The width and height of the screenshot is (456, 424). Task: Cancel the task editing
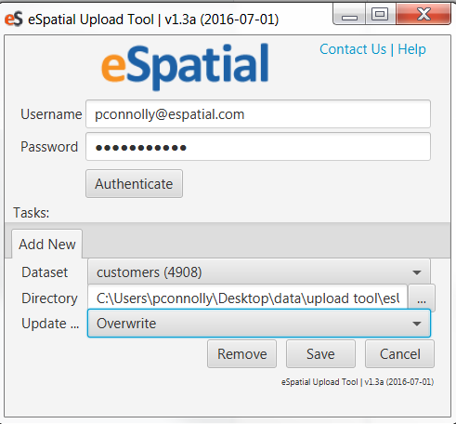tap(399, 354)
